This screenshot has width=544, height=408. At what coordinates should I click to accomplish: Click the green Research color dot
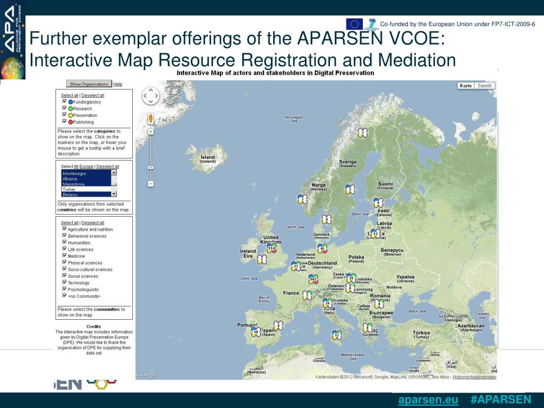pos(71,108)
